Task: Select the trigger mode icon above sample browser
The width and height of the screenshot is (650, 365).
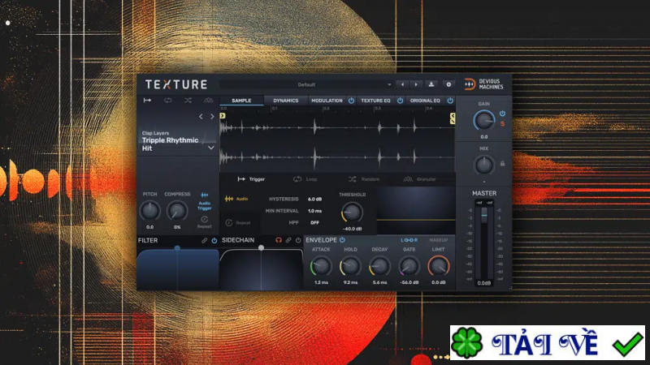Action: point(147,101)
